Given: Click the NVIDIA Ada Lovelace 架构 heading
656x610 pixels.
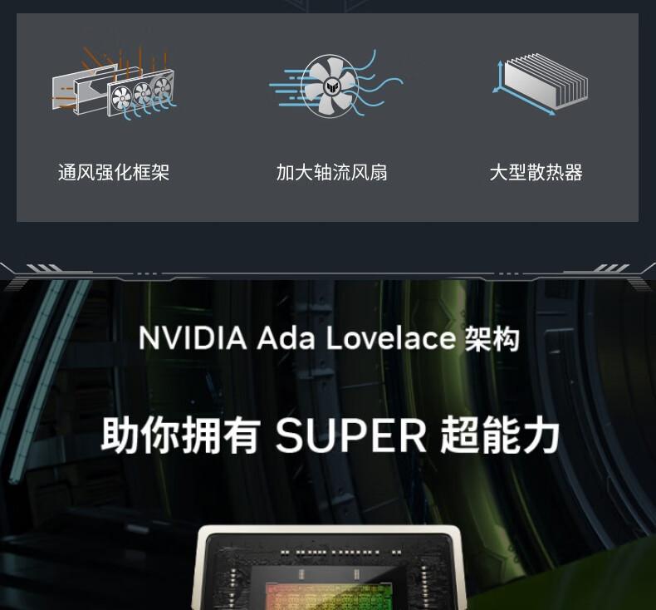Looking at the screenshot, I should click(329, 338).
